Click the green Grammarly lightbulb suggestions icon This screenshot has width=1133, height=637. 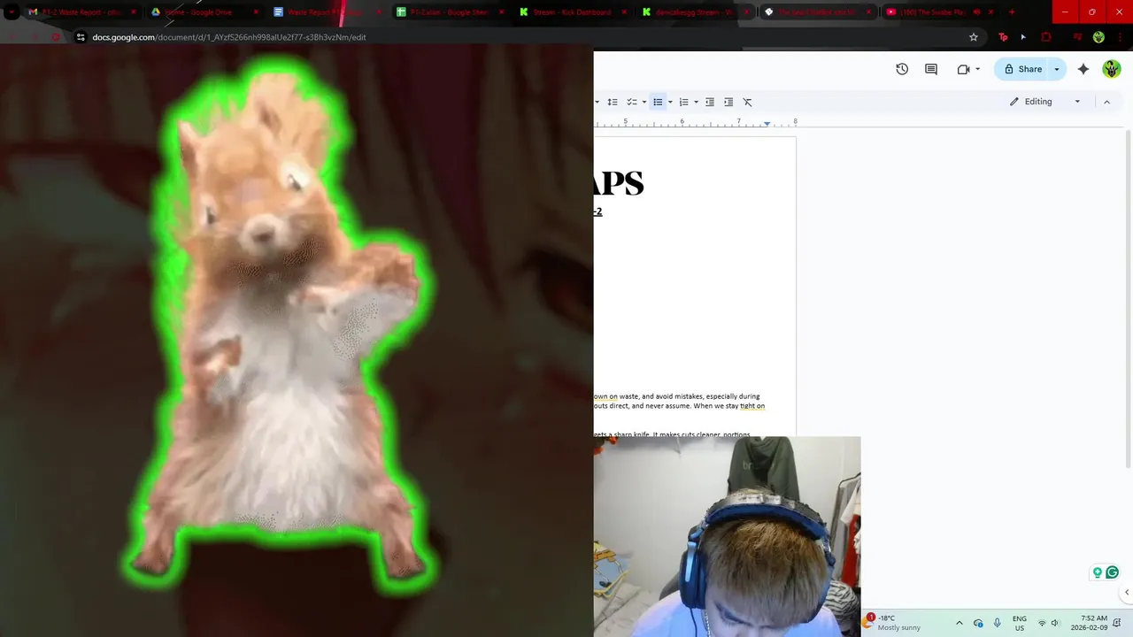click(1098, 572)
